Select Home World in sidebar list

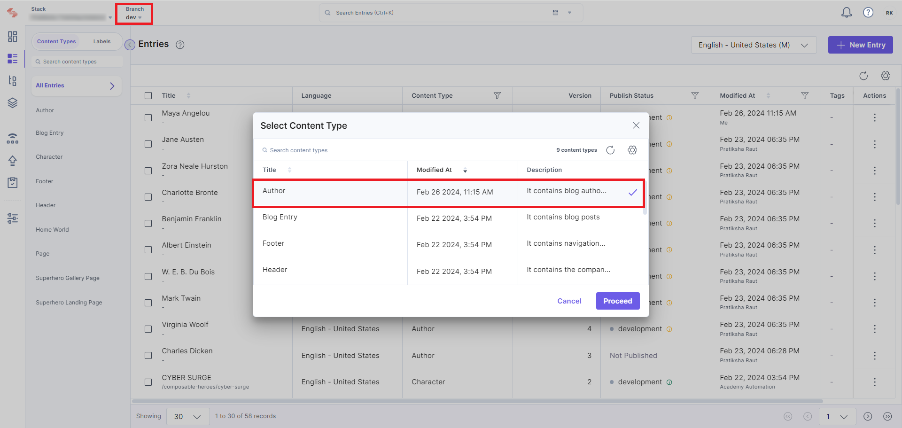click(x=52, y=230)
